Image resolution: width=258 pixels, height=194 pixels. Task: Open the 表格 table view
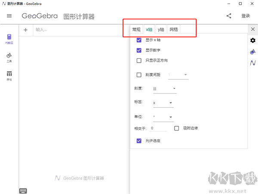[9, 76]
